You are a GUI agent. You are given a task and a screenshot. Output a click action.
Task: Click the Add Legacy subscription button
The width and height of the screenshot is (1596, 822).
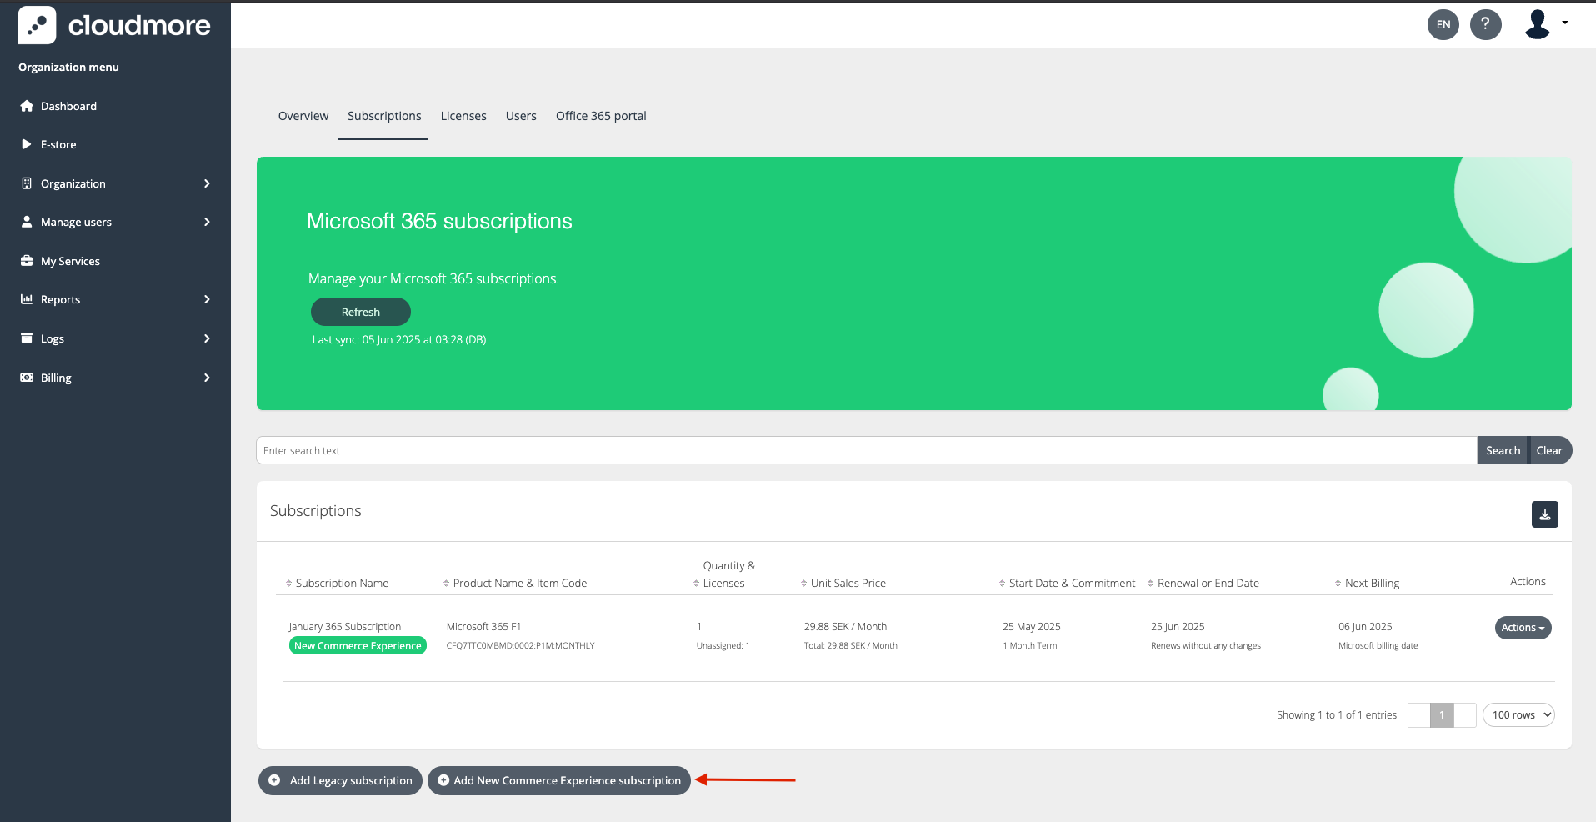(340, 781)
